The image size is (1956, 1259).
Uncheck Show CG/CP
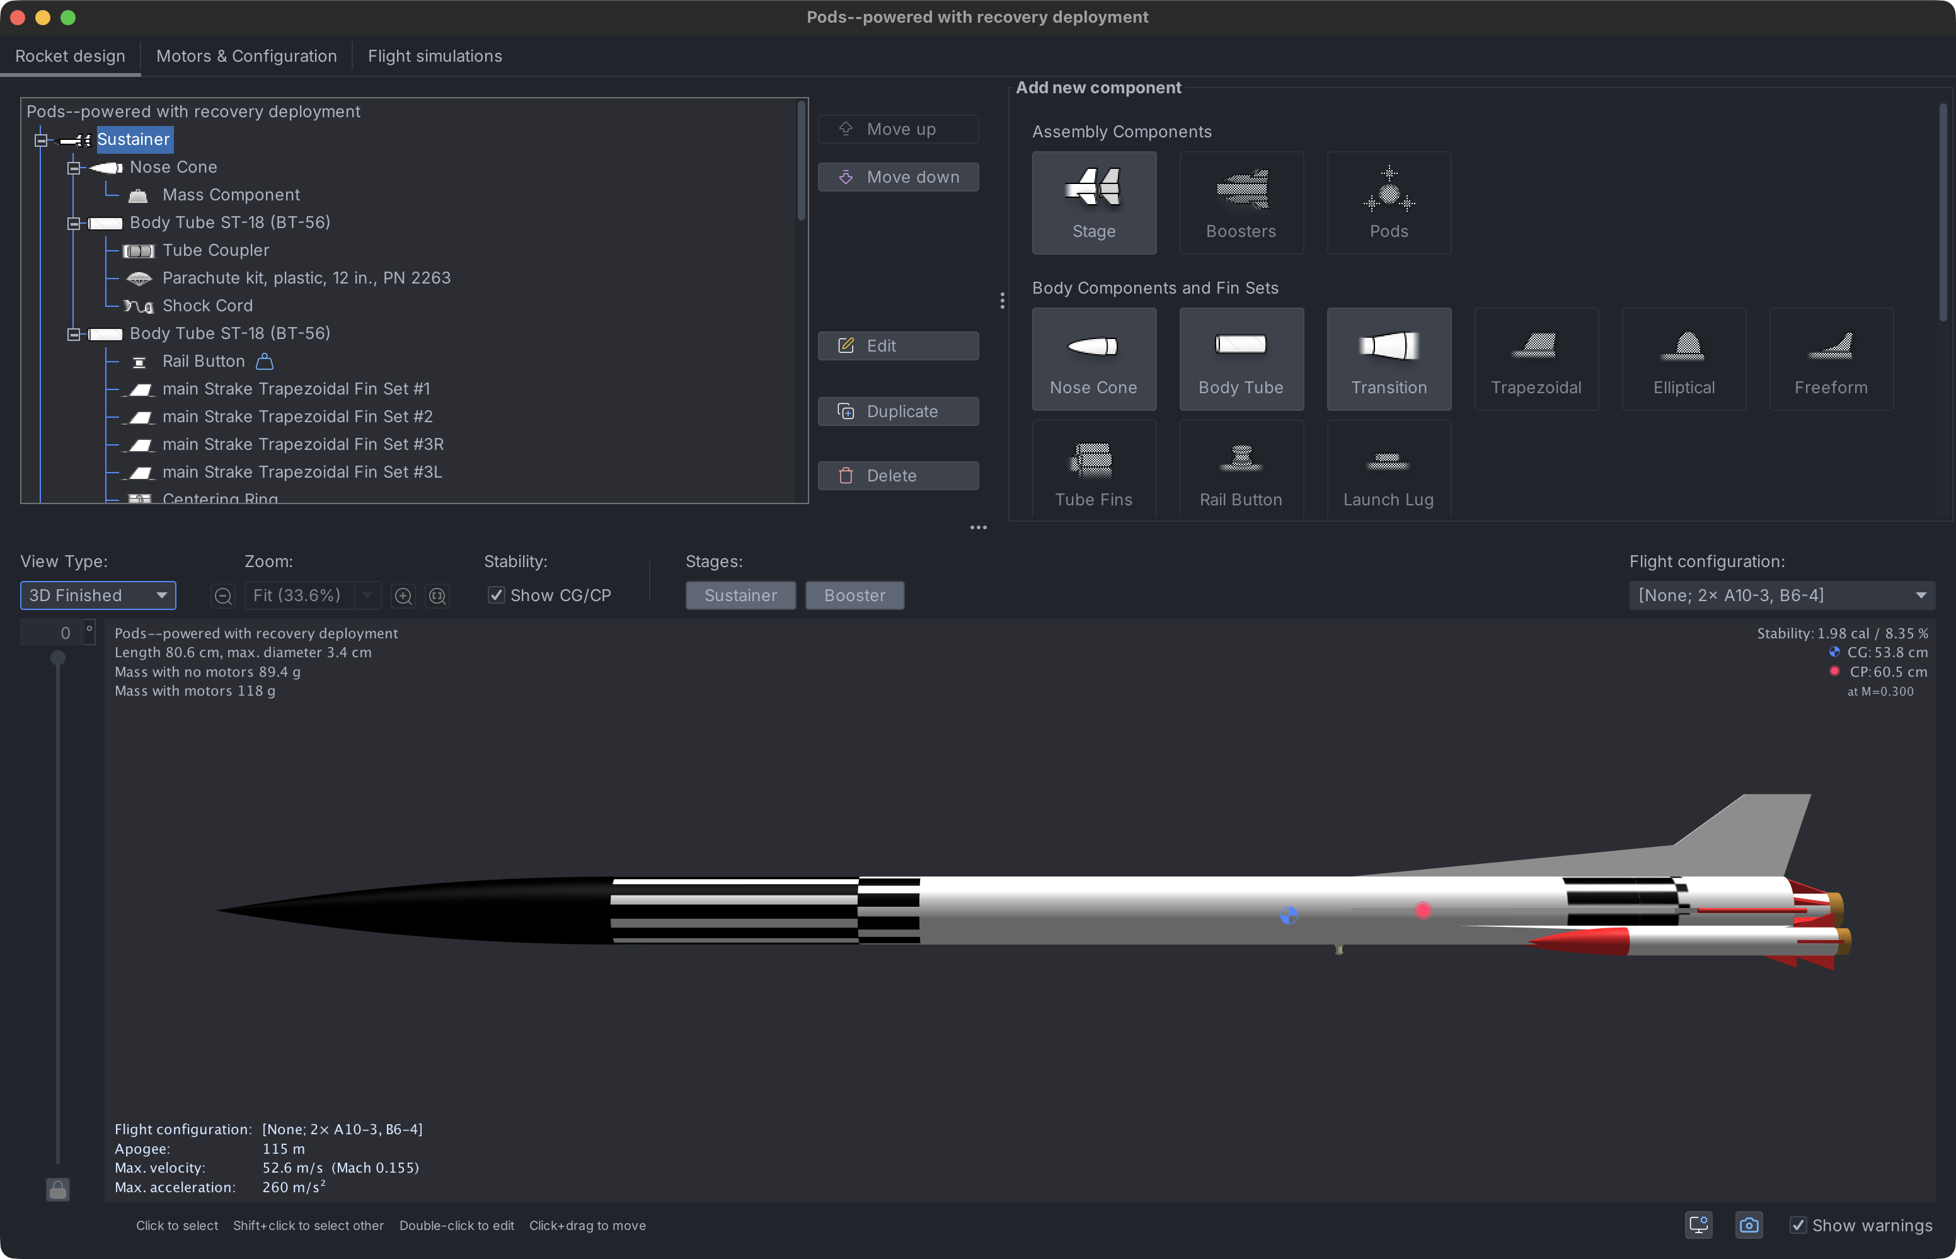tap(496, 595)
